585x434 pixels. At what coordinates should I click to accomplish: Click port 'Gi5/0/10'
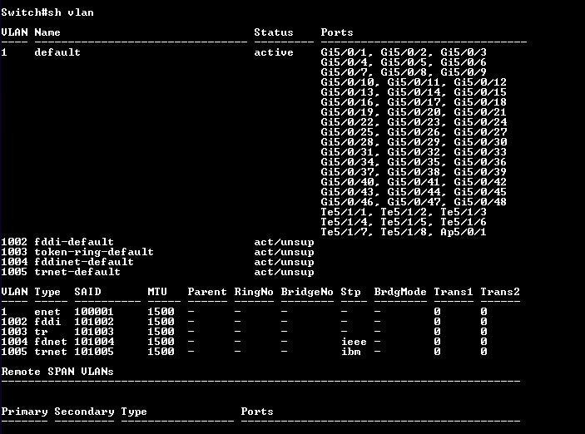(x=347, y=82)
